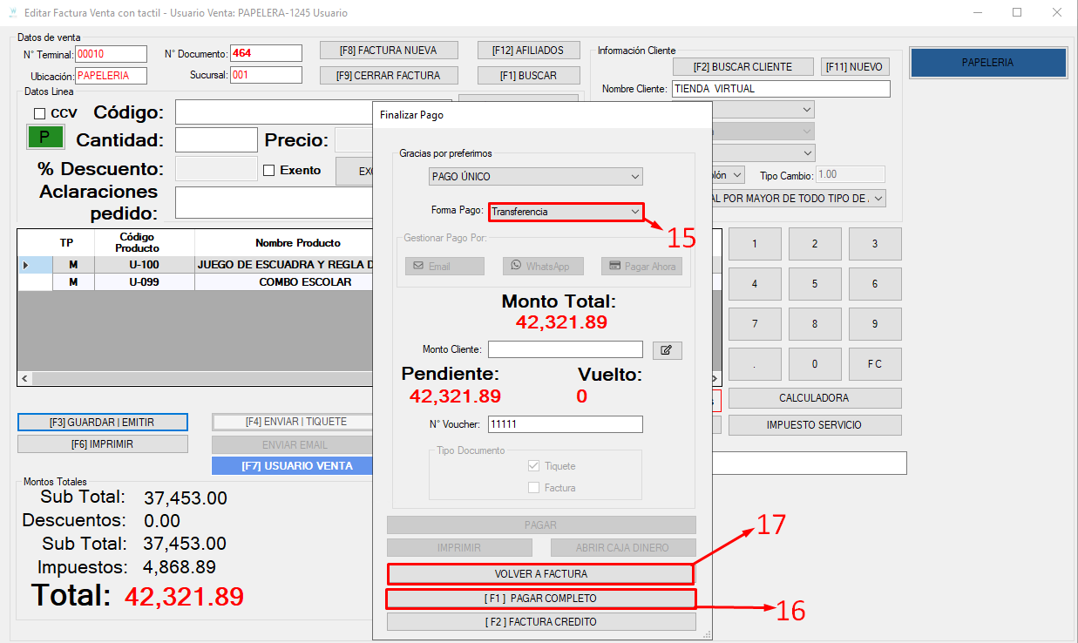Click keypad number 2
This screenshot has width=1078, height=643.
pyautogui.click(x=815, y=244)
